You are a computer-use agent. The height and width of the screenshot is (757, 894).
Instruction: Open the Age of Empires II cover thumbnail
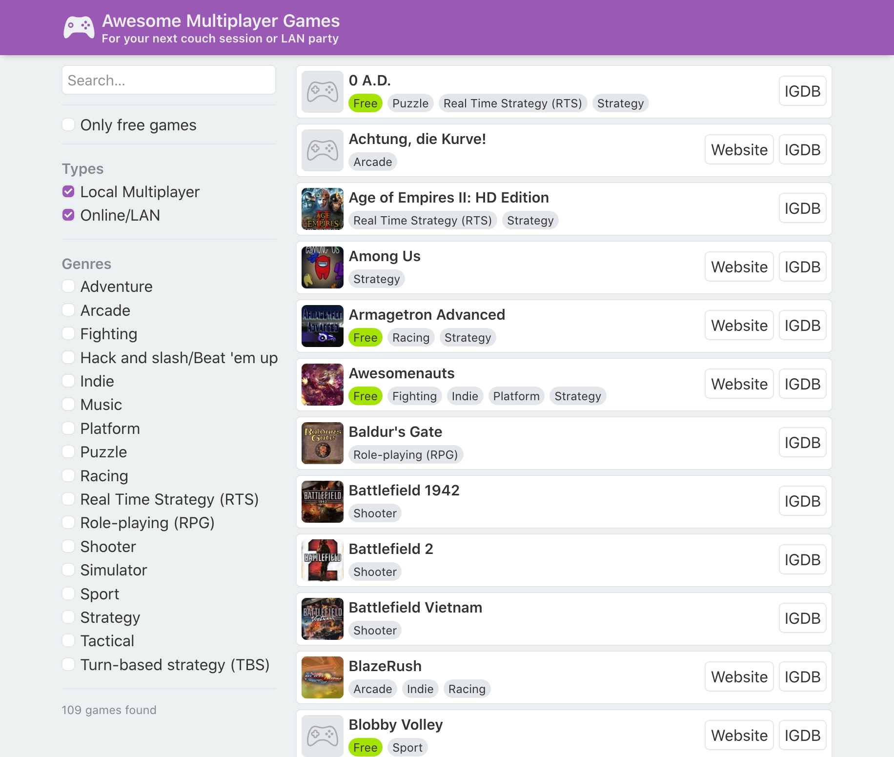coord(323,209)
